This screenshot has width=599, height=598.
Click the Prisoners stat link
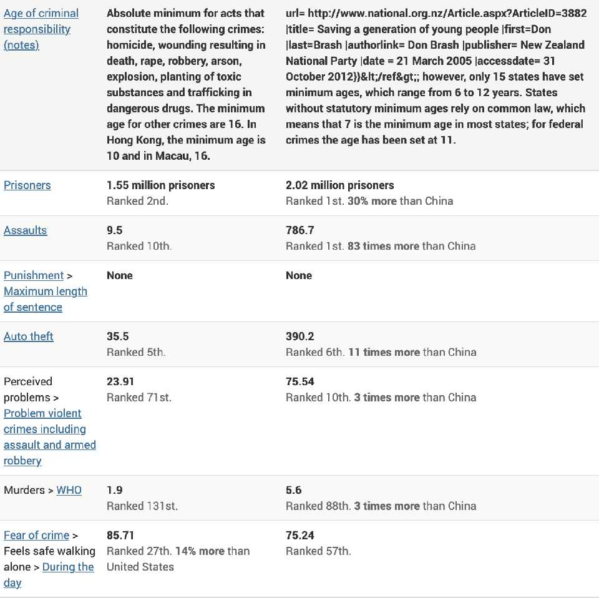27,185
